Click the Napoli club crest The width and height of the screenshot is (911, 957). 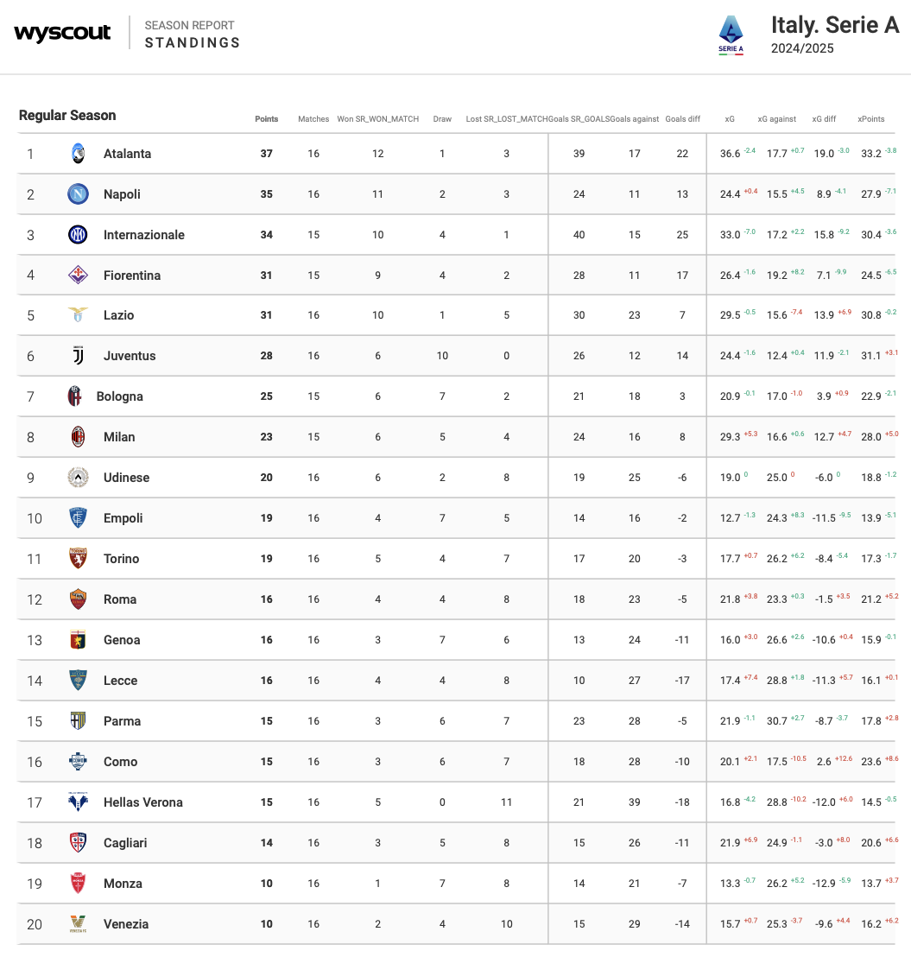pyautogui.click(x=78, y=194)
